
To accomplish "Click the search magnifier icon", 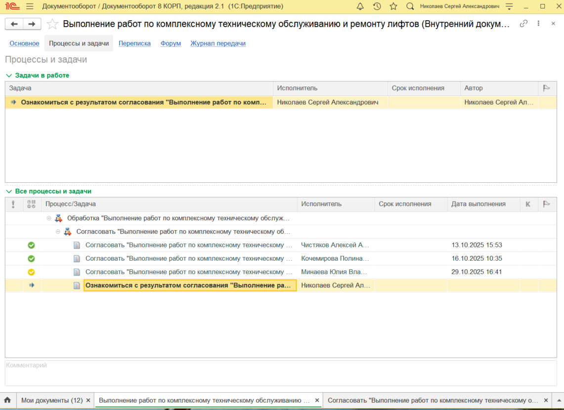I will tap(410, 6).
